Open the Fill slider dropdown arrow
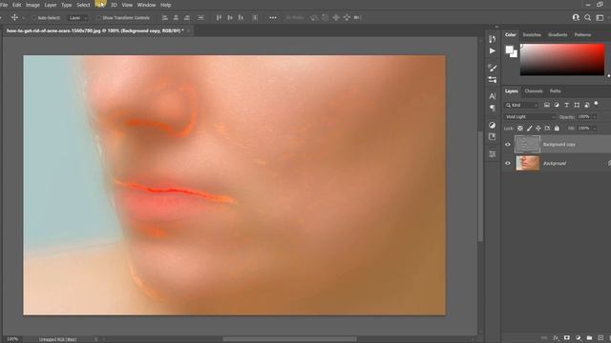This screenshot has width=611, height=343. (595, 128)
